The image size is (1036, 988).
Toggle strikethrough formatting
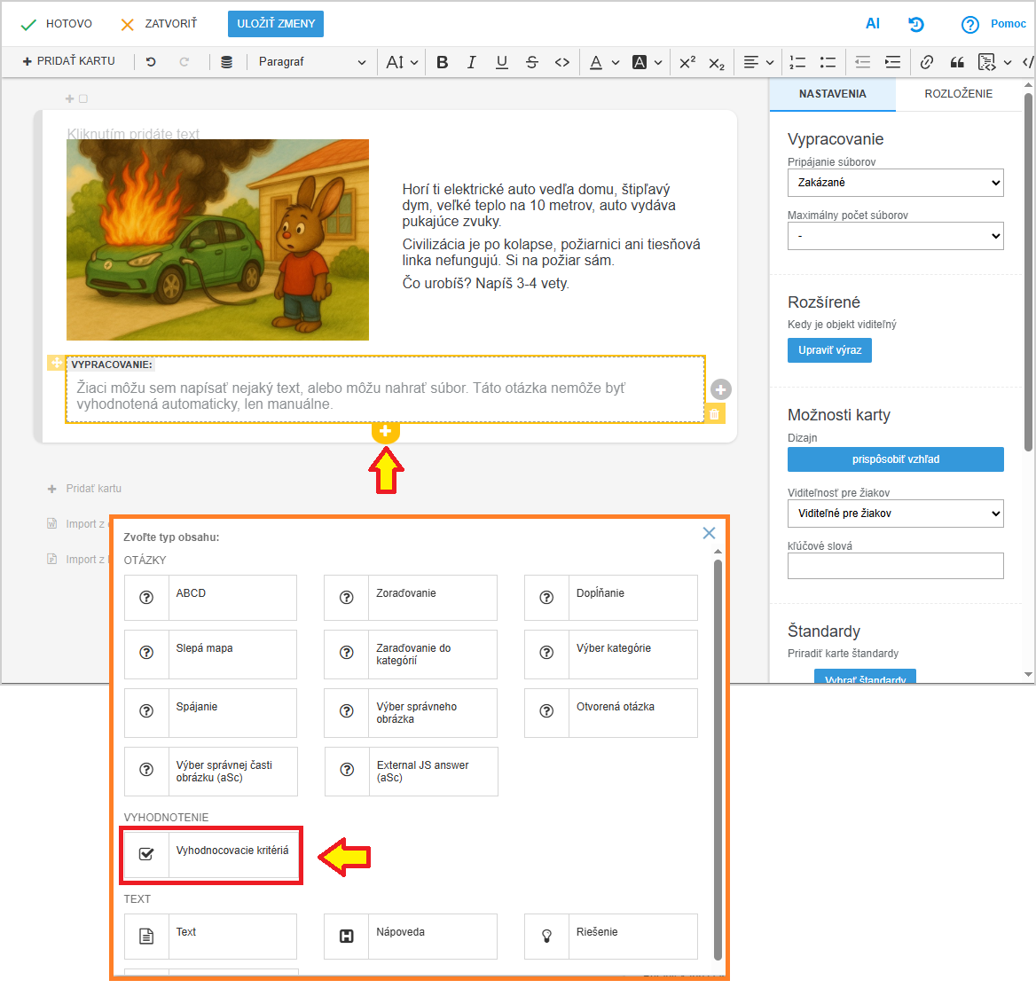tap(532, 62)
